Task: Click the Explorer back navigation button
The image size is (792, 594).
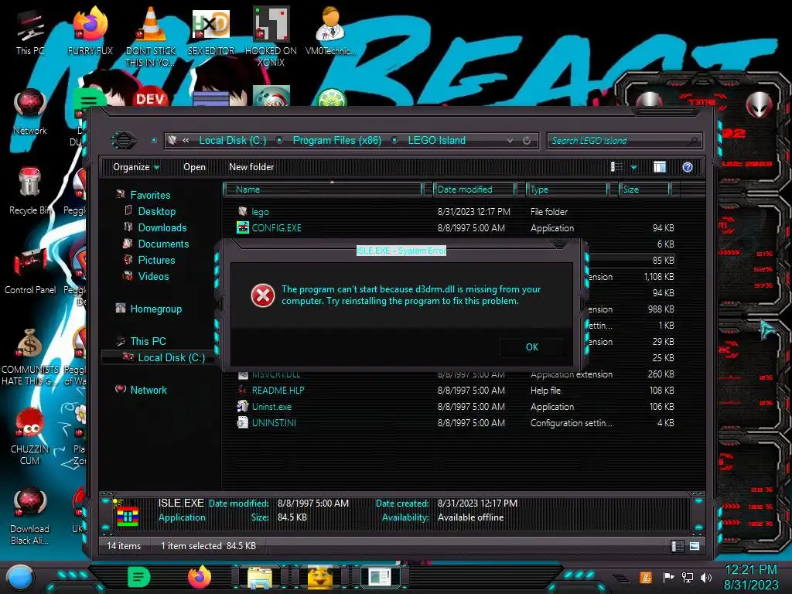Action: point(124,140)
